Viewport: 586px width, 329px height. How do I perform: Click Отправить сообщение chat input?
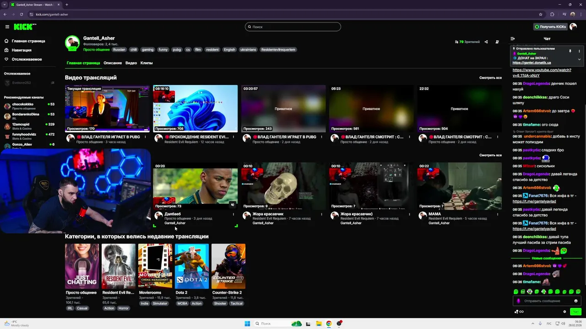click(x=547, y=301)
